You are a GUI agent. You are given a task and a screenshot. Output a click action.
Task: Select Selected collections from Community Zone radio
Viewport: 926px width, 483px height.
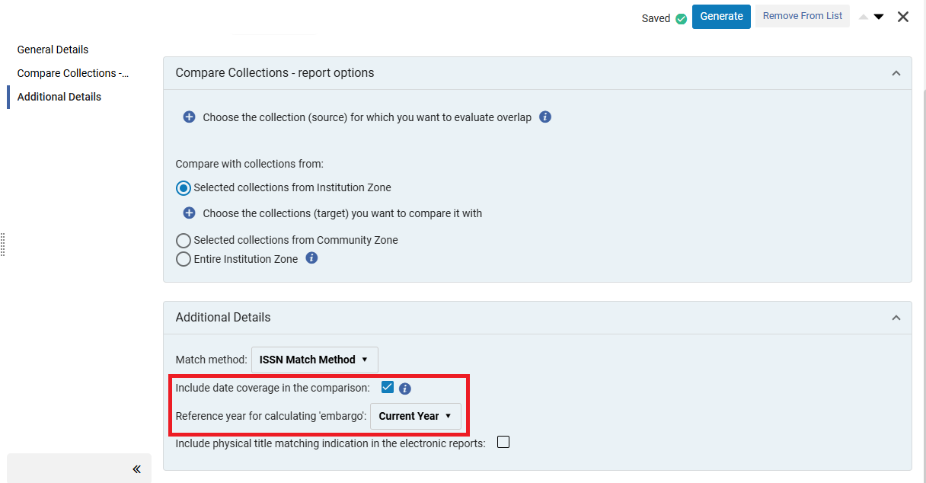click(x=184, y=240)
